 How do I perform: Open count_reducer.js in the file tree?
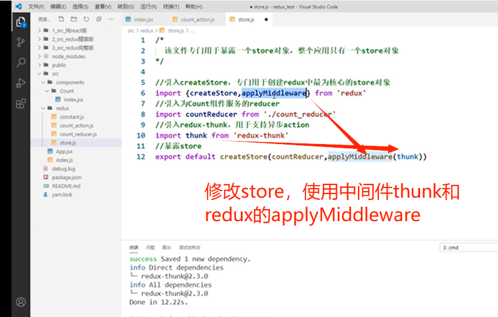(x=78, y=134)
